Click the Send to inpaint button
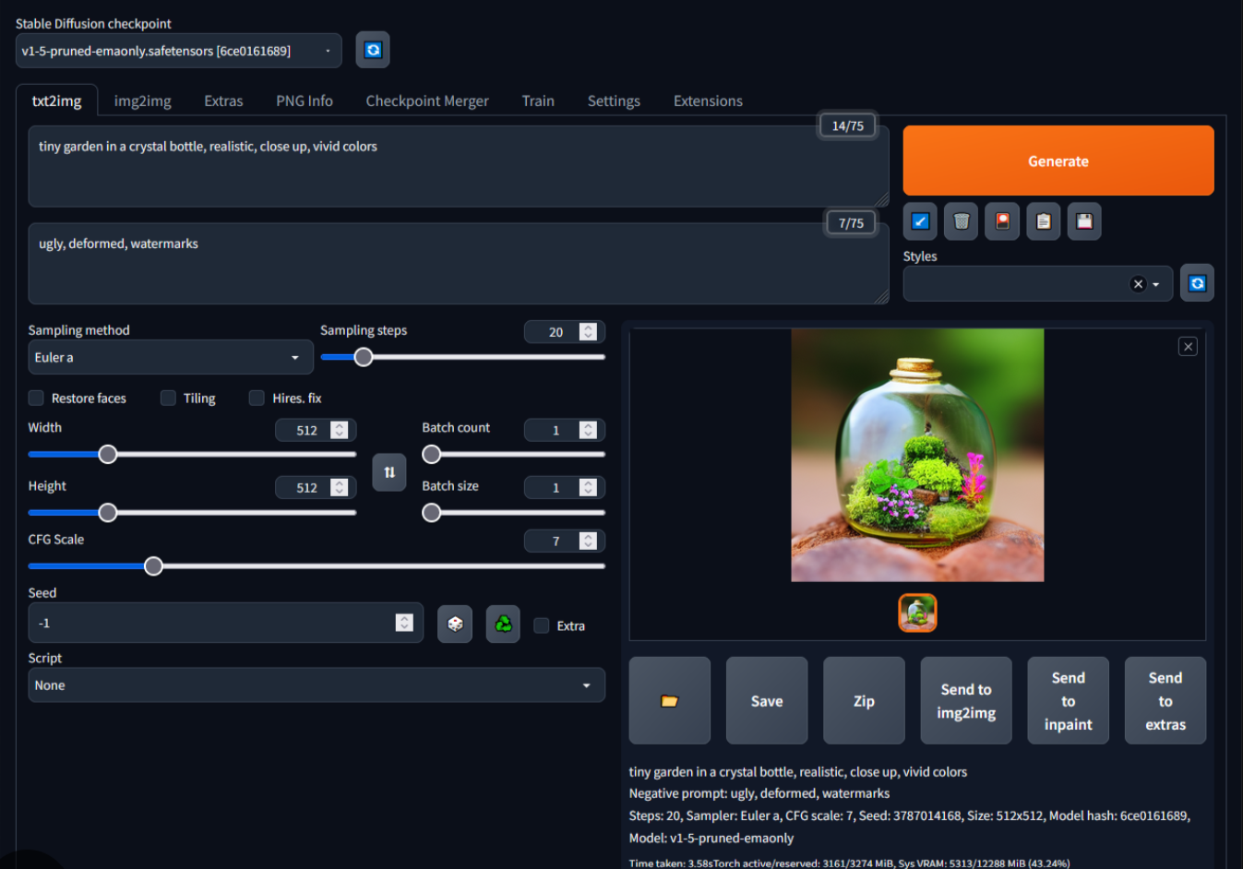This screenshot has height=869, width=1243. tap(1068, 701)
